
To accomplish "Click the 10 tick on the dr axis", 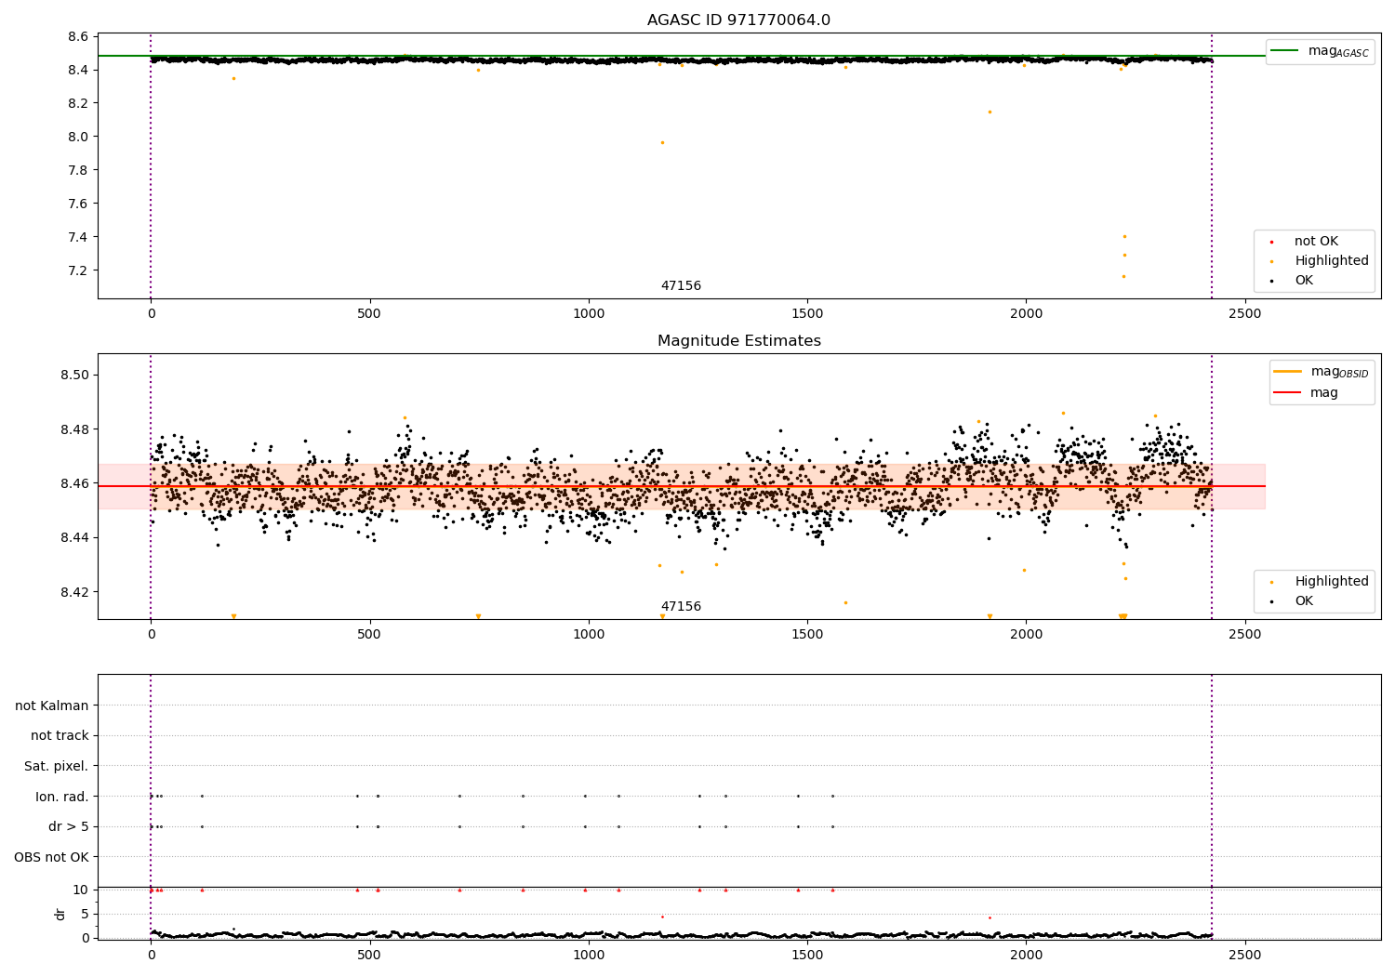I will (81, 890).
